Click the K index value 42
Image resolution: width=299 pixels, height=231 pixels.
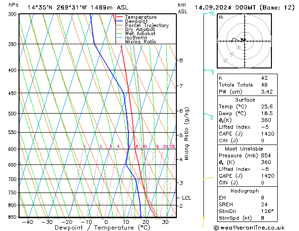tap(264, 78)
